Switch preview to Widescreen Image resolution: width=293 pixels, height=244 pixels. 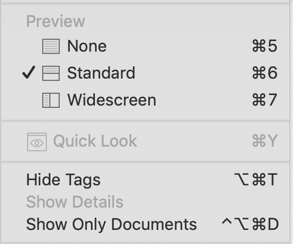[145, 100]
